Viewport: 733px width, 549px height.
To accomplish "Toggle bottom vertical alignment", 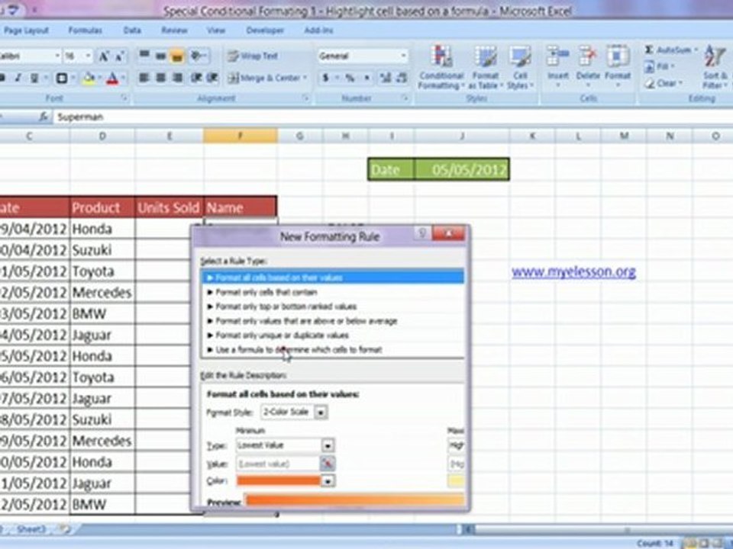I will coord(177,56).
